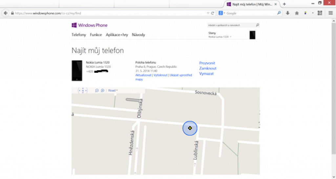Open the Firefox downloads arrow icon
Screen dimensions: 336x179
coord(287,13)
